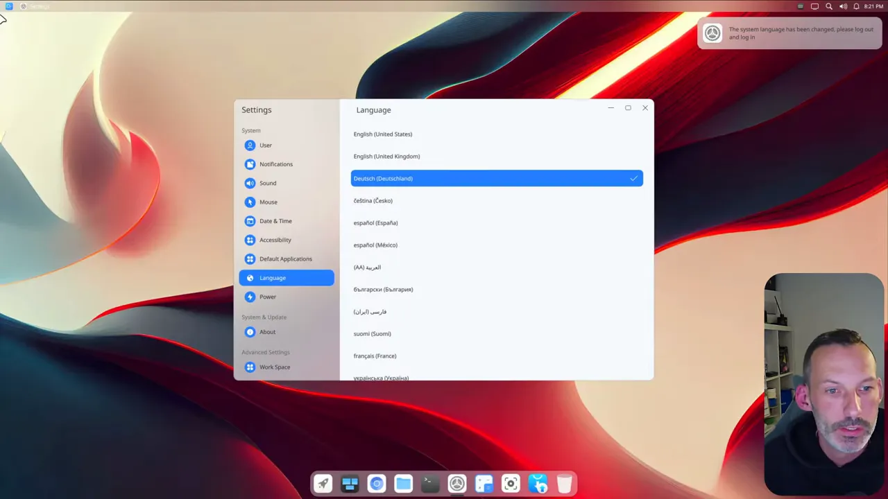
Task: Choose English (United Kingdom) language
Action: pyautogui.click(x=386, y=157)
